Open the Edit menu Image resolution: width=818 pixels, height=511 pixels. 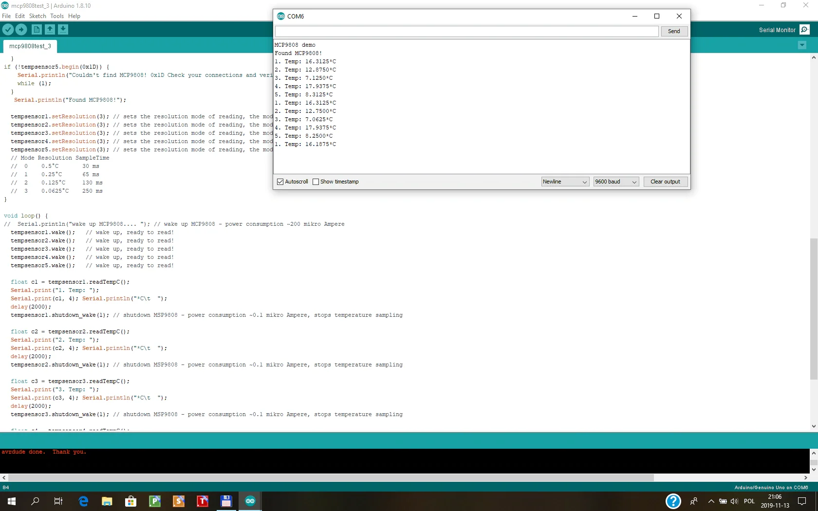pyautogui.click(x=20, y=16)
